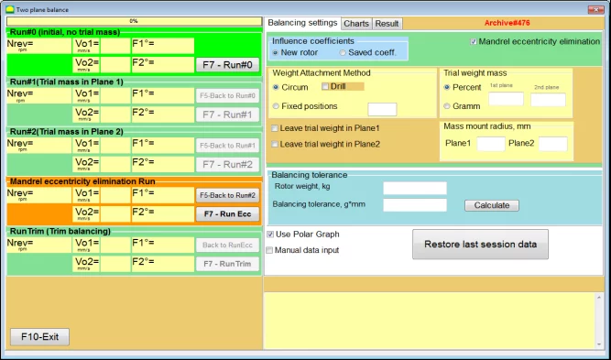This screenshot has height=360, width=611.
Task: Click the F7 - RunTrim button
Action: point(227,264)
